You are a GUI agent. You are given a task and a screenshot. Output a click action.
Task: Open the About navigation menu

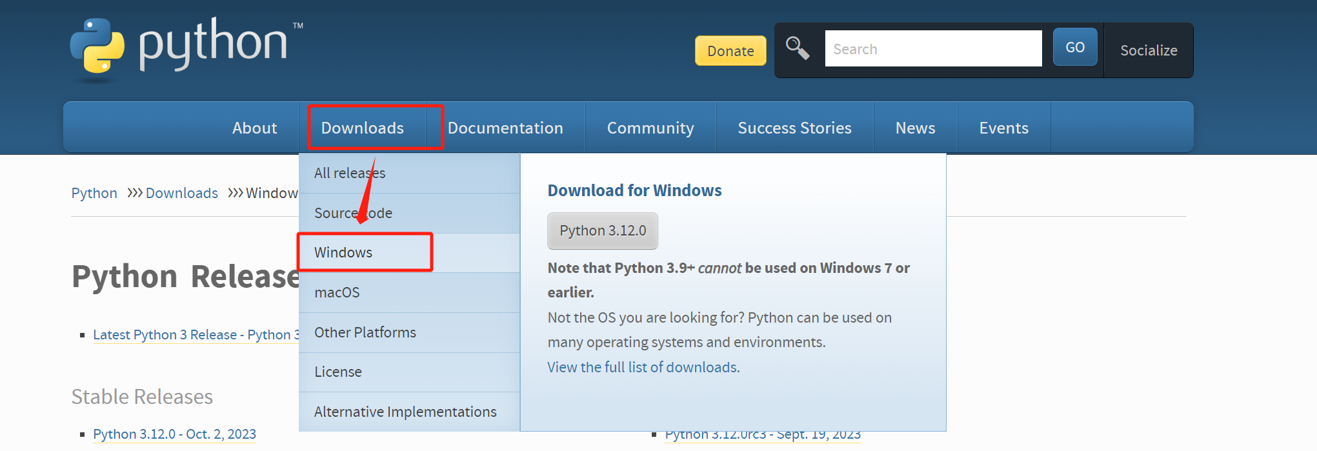(254, 128)
